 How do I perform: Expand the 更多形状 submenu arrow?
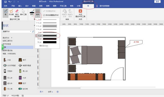click(x=12, y=38)
